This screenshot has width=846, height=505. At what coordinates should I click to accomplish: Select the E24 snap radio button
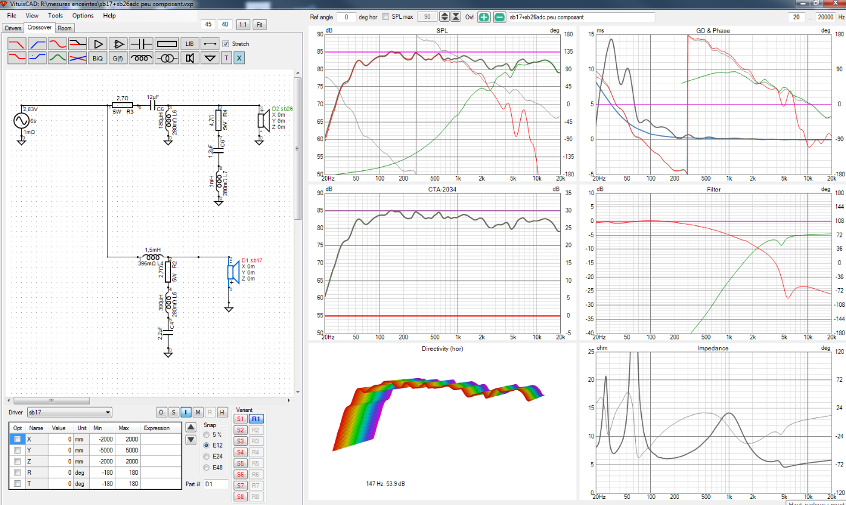pyautogui.click(x=207, y=457)
